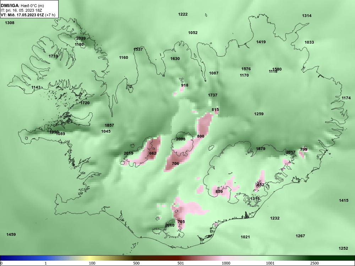Select the 1052 map label
Viewport: 355px width, 266px height.
[x=193, y=33]
